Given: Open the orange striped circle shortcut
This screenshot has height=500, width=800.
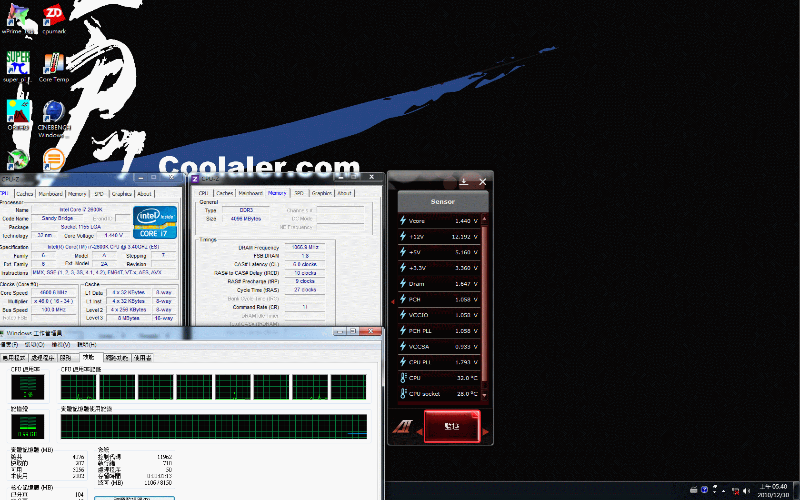Looking at the screenshot, I should tap(54, 160).
